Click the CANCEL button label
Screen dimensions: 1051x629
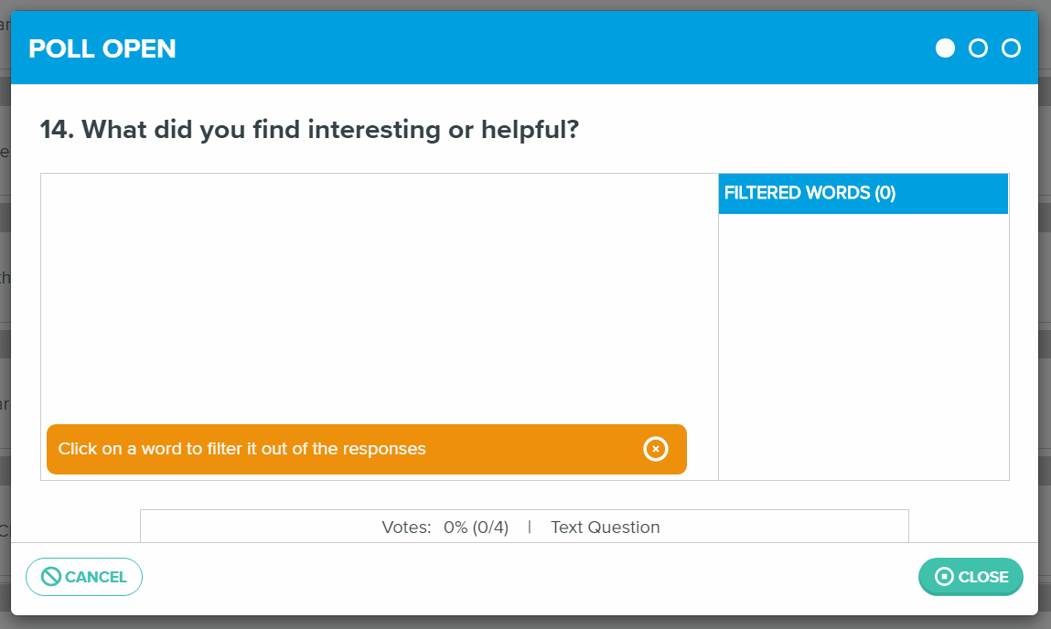click(x=96, y=578)
